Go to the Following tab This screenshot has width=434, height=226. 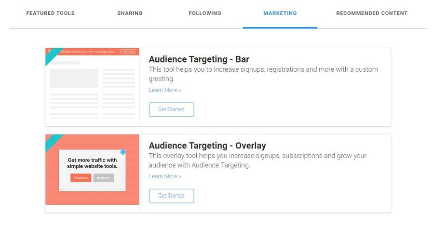tap(205, 13)
